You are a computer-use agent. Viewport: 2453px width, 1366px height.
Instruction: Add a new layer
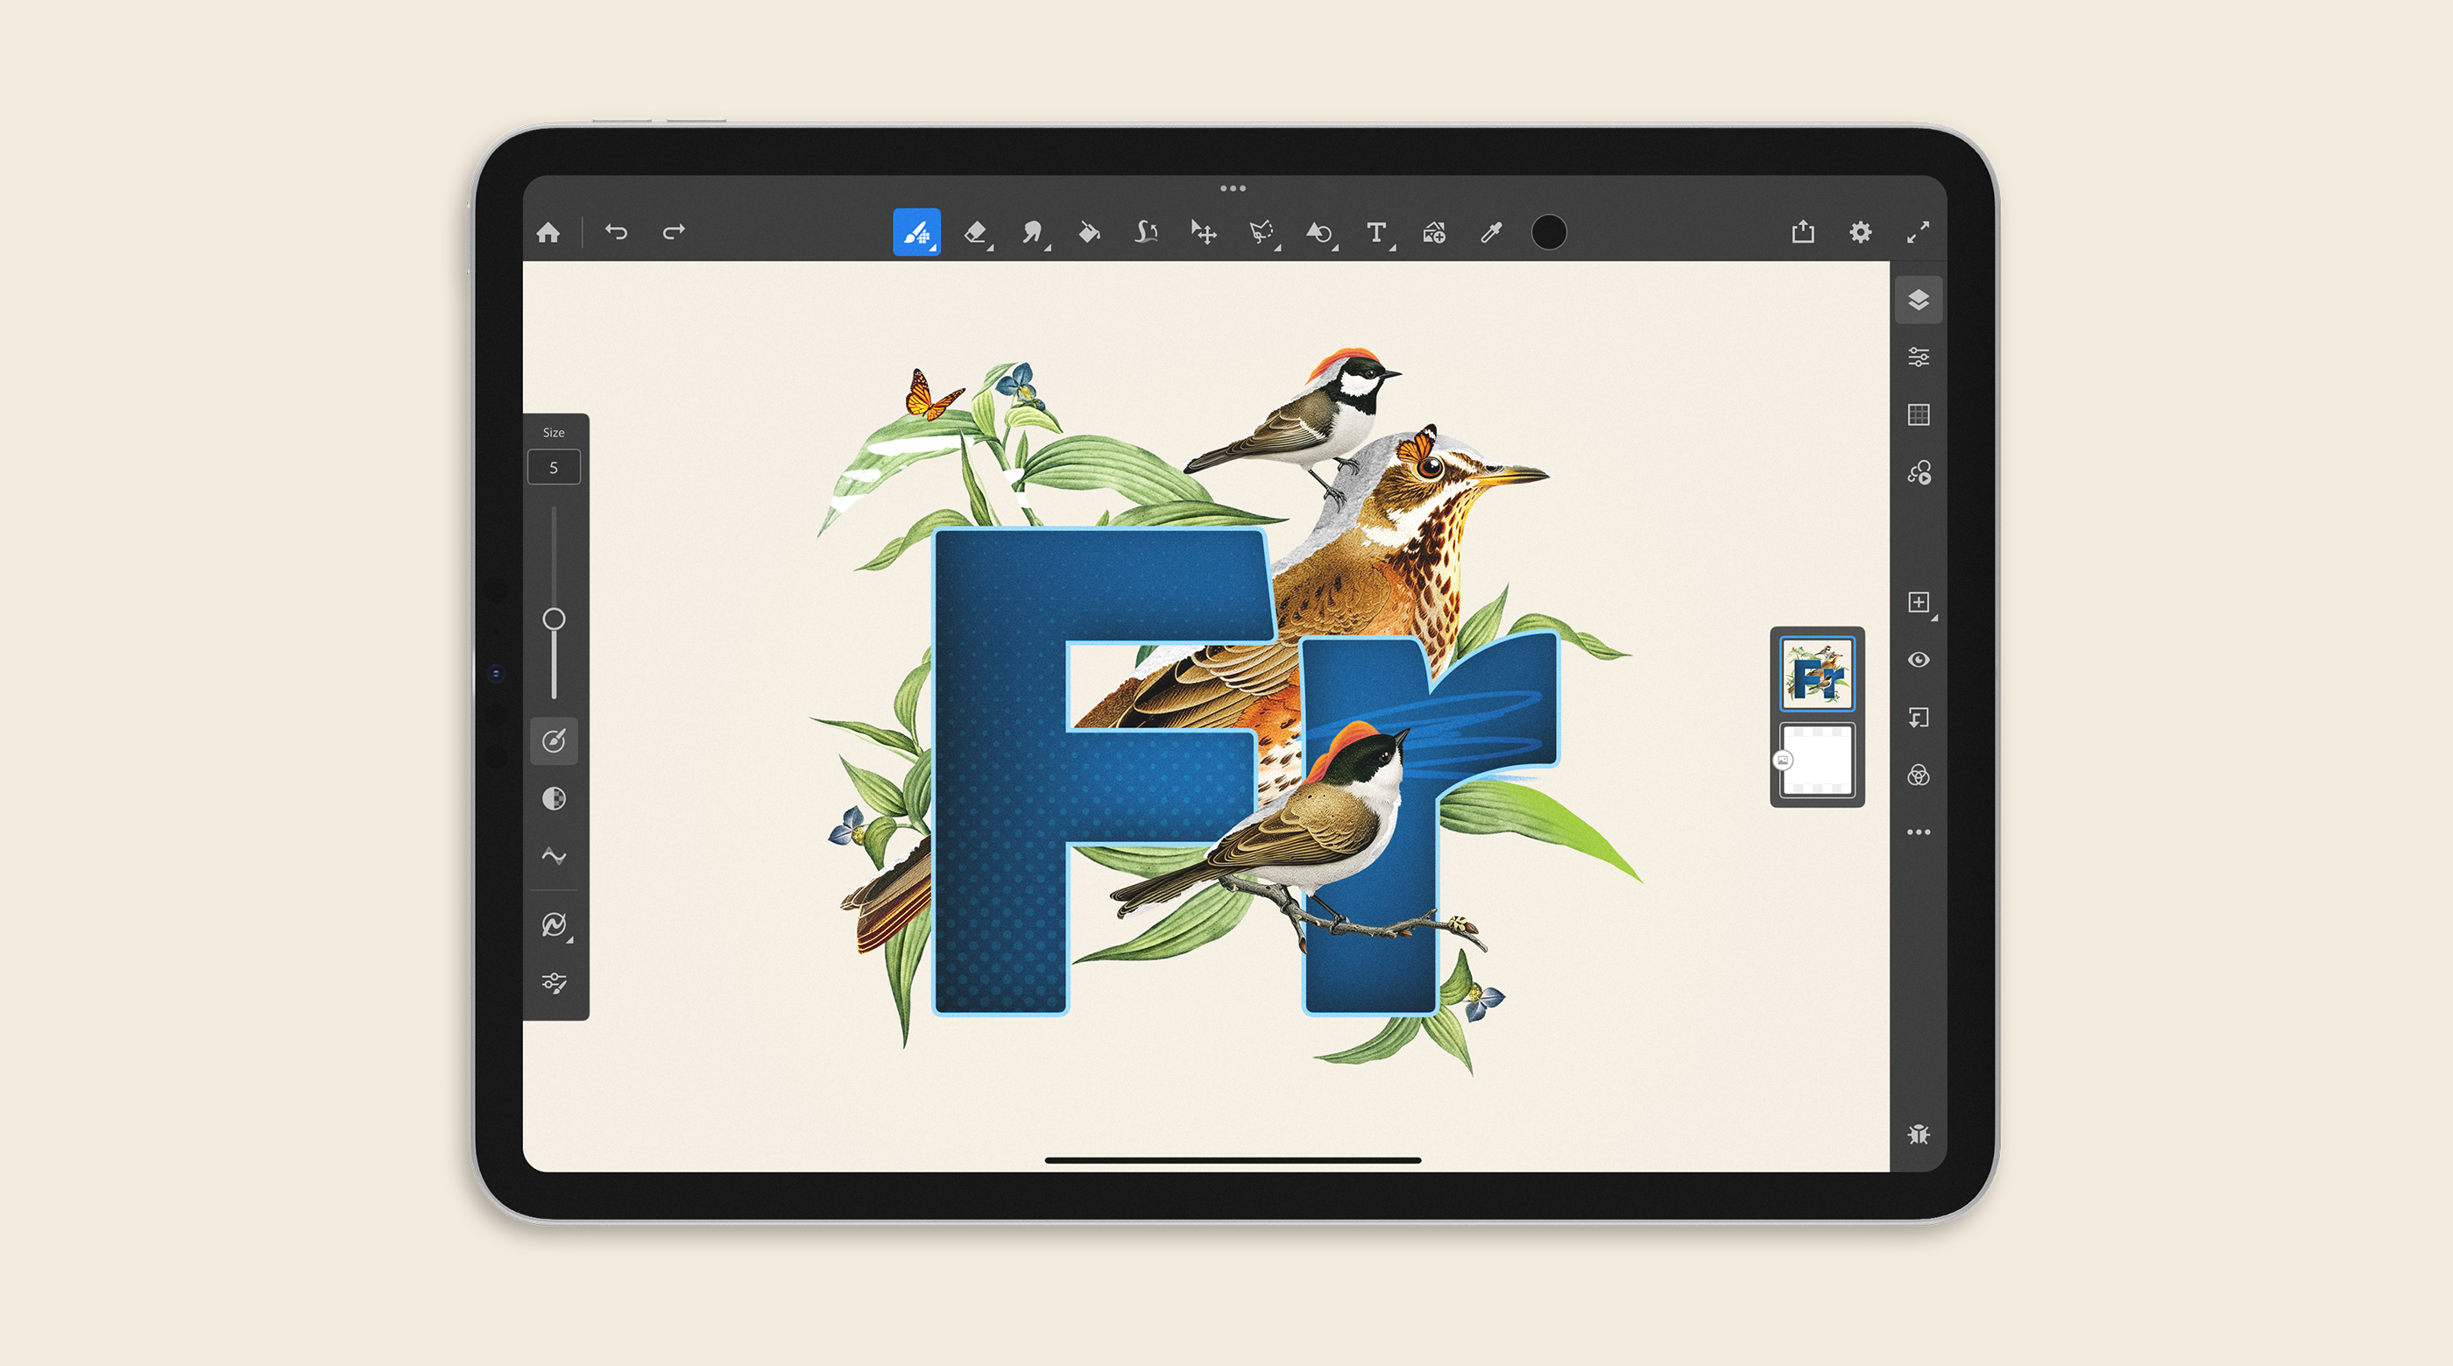click(1919, 602)
